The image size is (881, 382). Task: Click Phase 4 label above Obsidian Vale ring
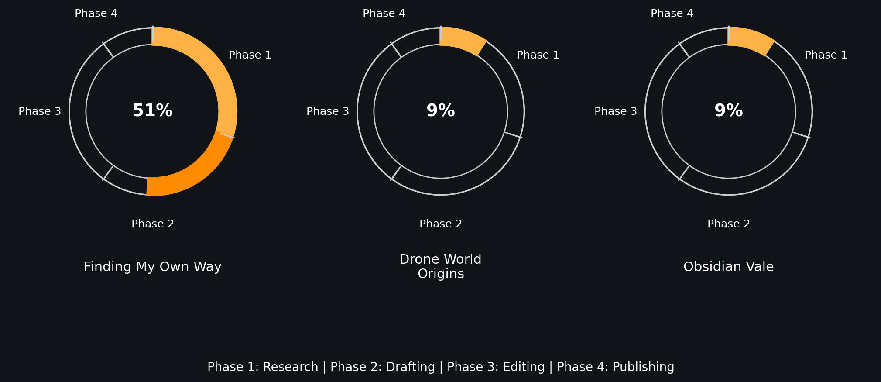672,14
